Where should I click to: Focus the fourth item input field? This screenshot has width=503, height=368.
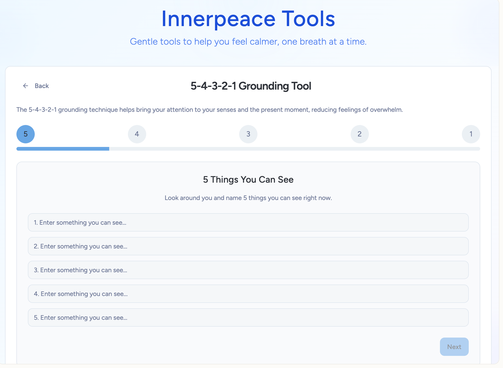(x=248, y=294)
